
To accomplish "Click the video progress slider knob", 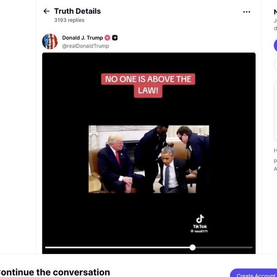I will coord(192,247).
